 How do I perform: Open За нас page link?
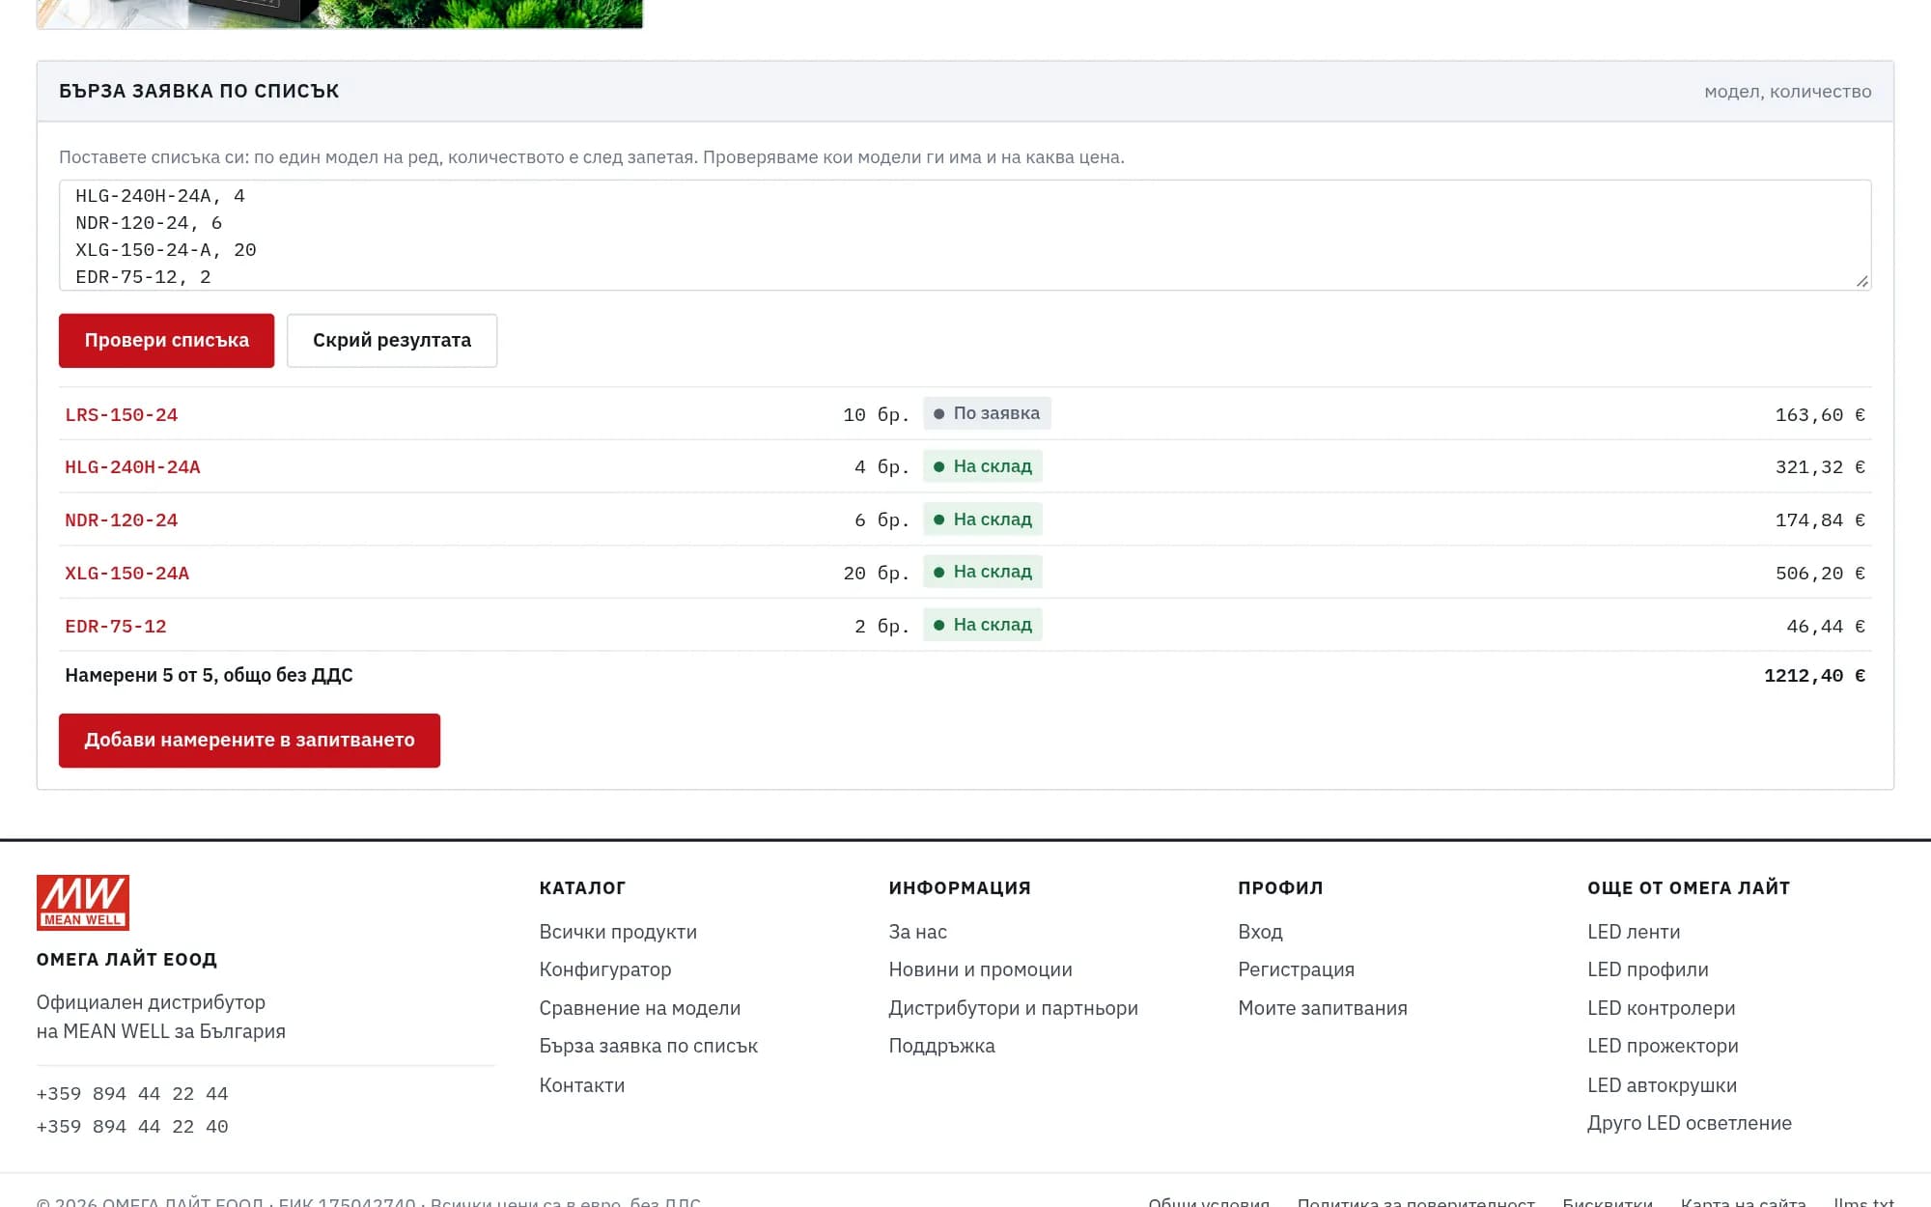point(918,932)
